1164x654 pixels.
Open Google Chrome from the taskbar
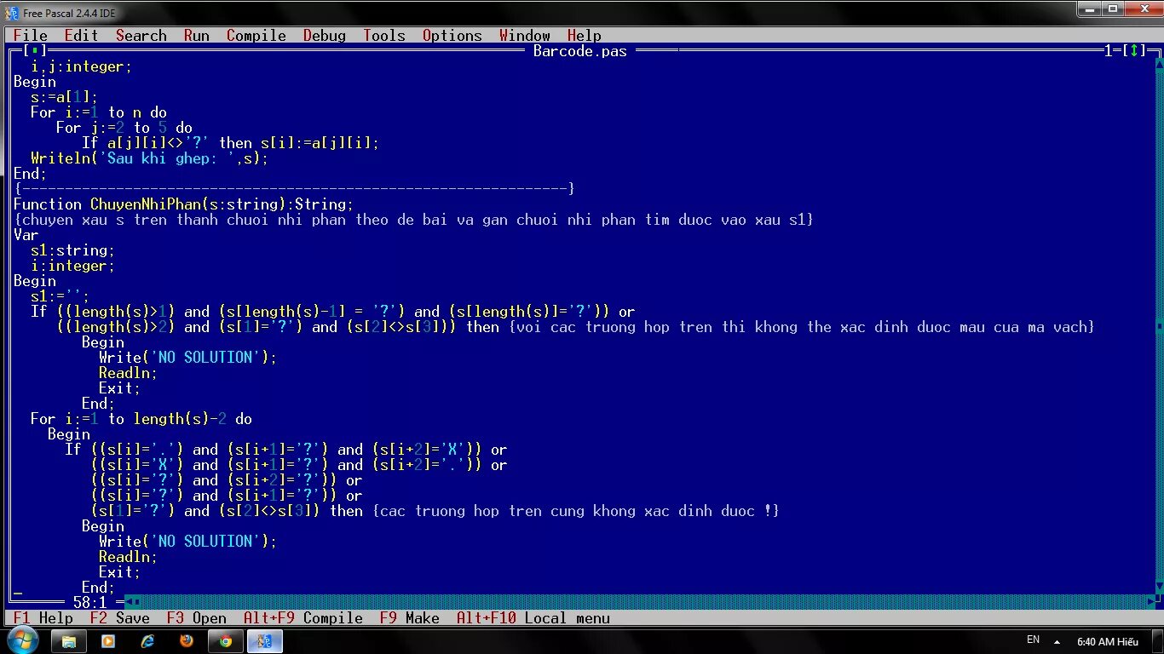click(x=226, y=641)
